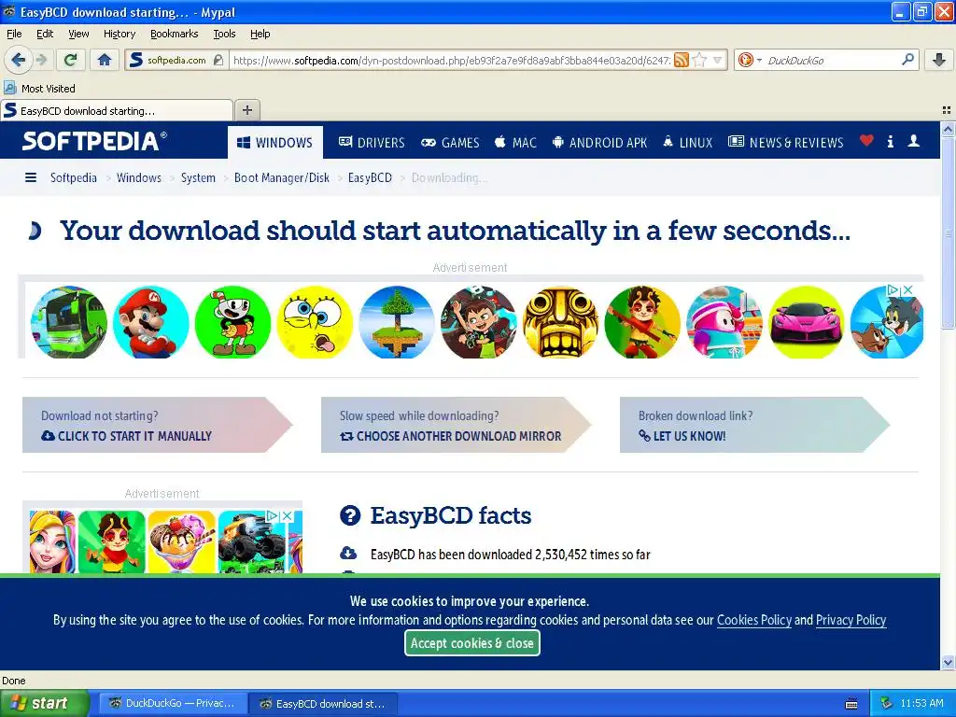The height and width of the screenshot is (717, 956).
Task: Open the Tools menu
Action: (x=224, y=34)
